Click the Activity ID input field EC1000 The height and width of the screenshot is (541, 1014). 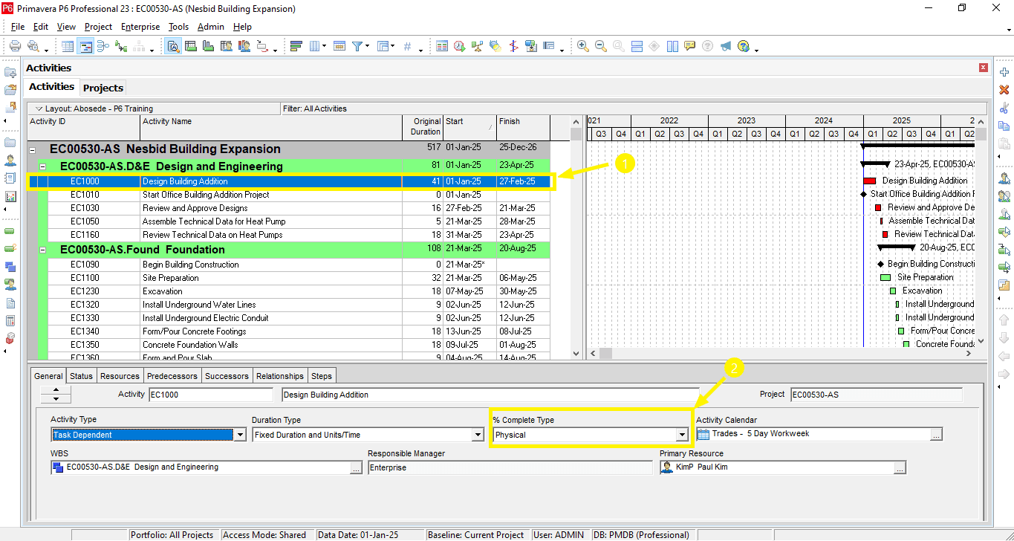point(211,395)
